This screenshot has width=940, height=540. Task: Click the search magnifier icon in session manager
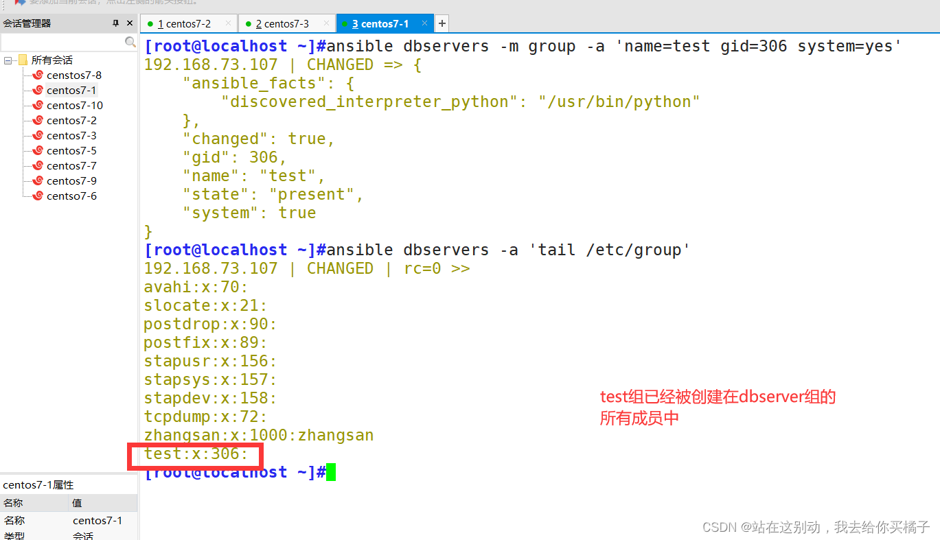tap(130, 42)
